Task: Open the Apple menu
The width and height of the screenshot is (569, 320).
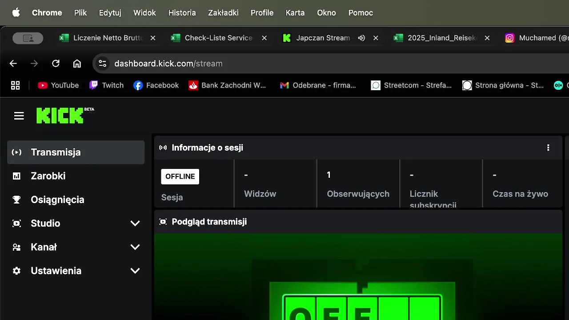Action: (16, 12)
